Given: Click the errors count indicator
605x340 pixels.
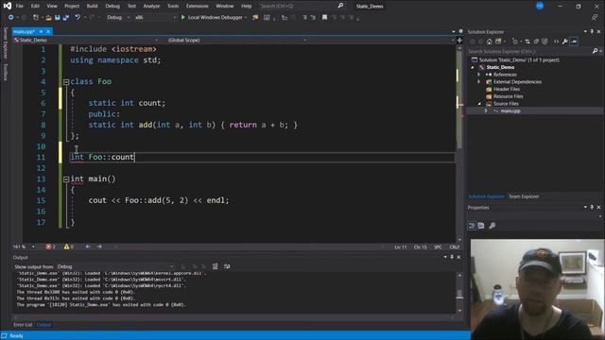Looking at the screenshot, I should pos(50,246).
